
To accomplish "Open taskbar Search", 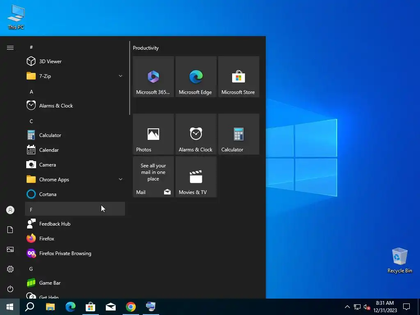I will [x=30, y=307].
